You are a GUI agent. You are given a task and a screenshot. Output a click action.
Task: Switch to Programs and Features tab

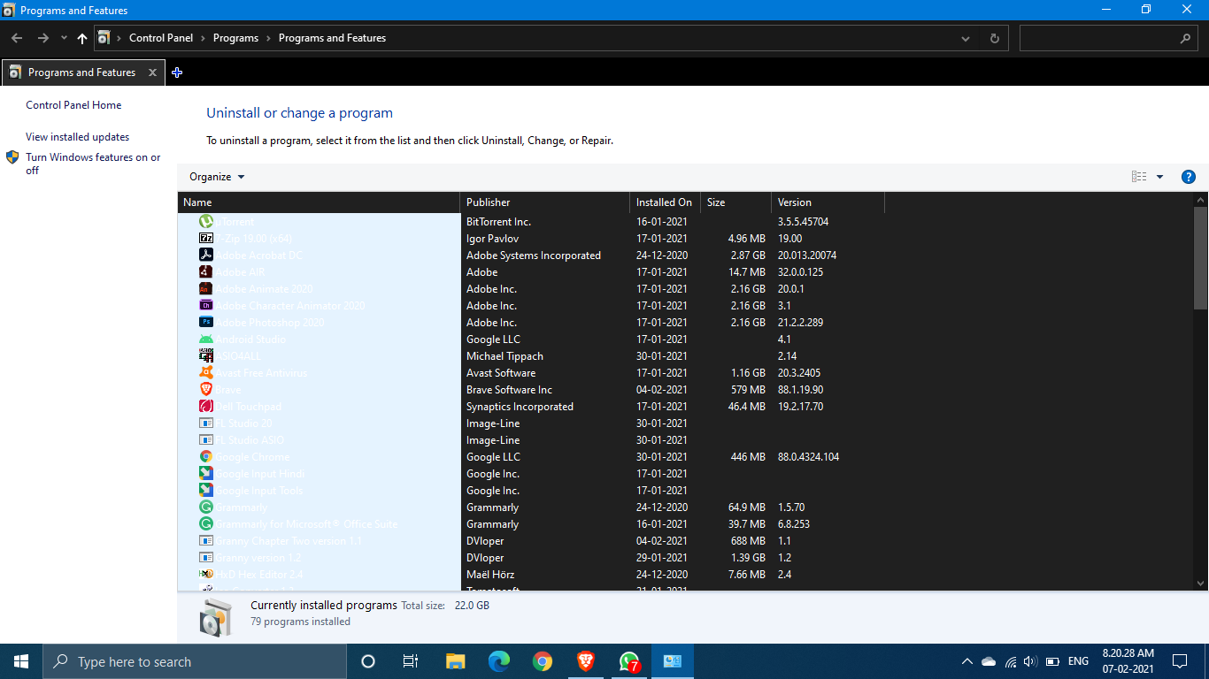tap(82, 72)
